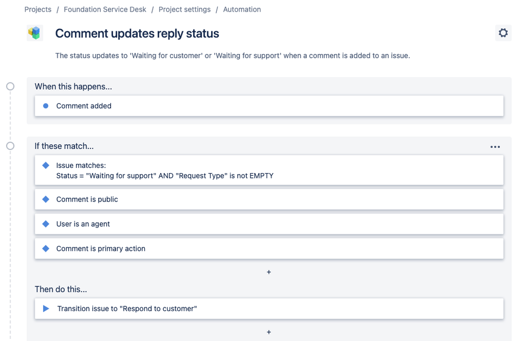This screenshot has width=524, height=341.
Task: Click blue dot icon beside Comment added
Action: (46, 106)
